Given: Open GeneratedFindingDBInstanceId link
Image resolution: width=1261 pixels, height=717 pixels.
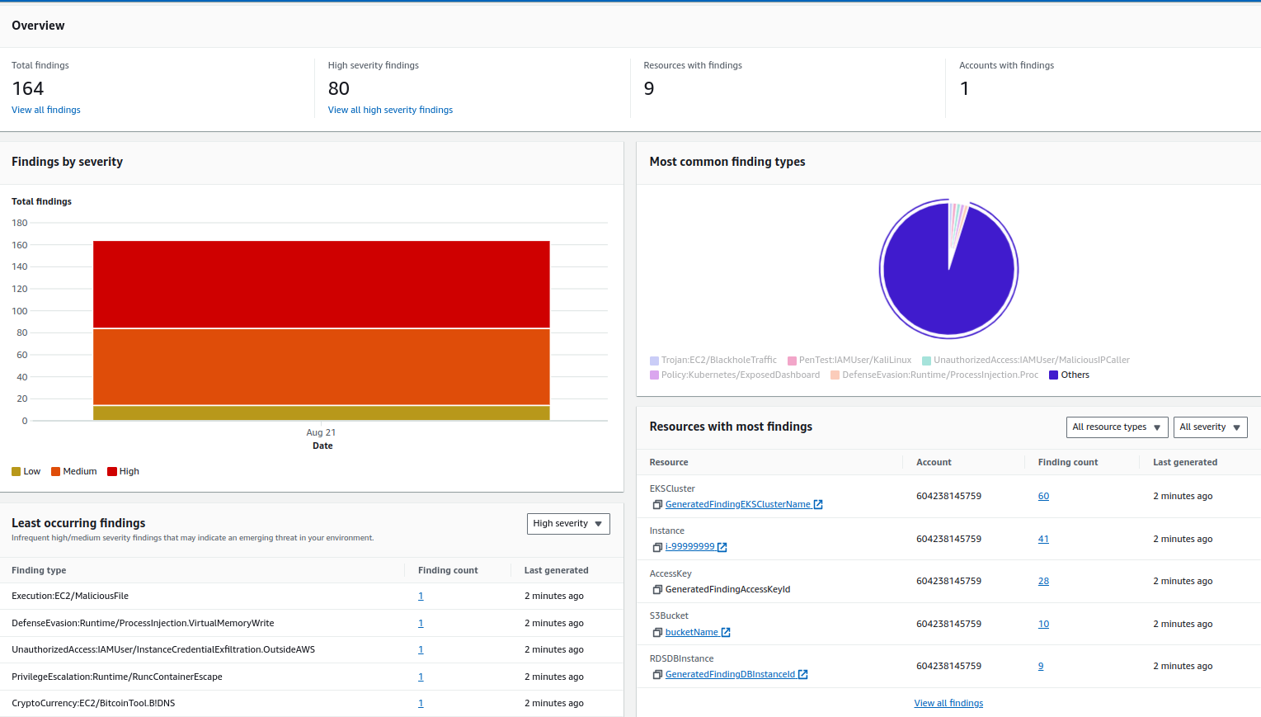Looking at the screenshot, I should click(x=731, y=675).
